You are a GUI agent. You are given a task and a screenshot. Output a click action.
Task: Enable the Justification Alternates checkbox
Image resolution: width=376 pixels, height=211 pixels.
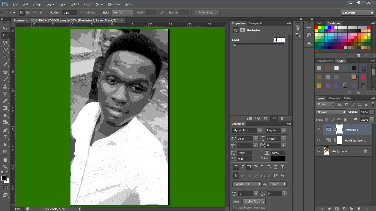[x=235, y=208]
